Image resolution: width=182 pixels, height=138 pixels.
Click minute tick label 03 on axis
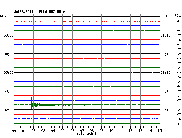pyautogui.click(x=43, y=131)
